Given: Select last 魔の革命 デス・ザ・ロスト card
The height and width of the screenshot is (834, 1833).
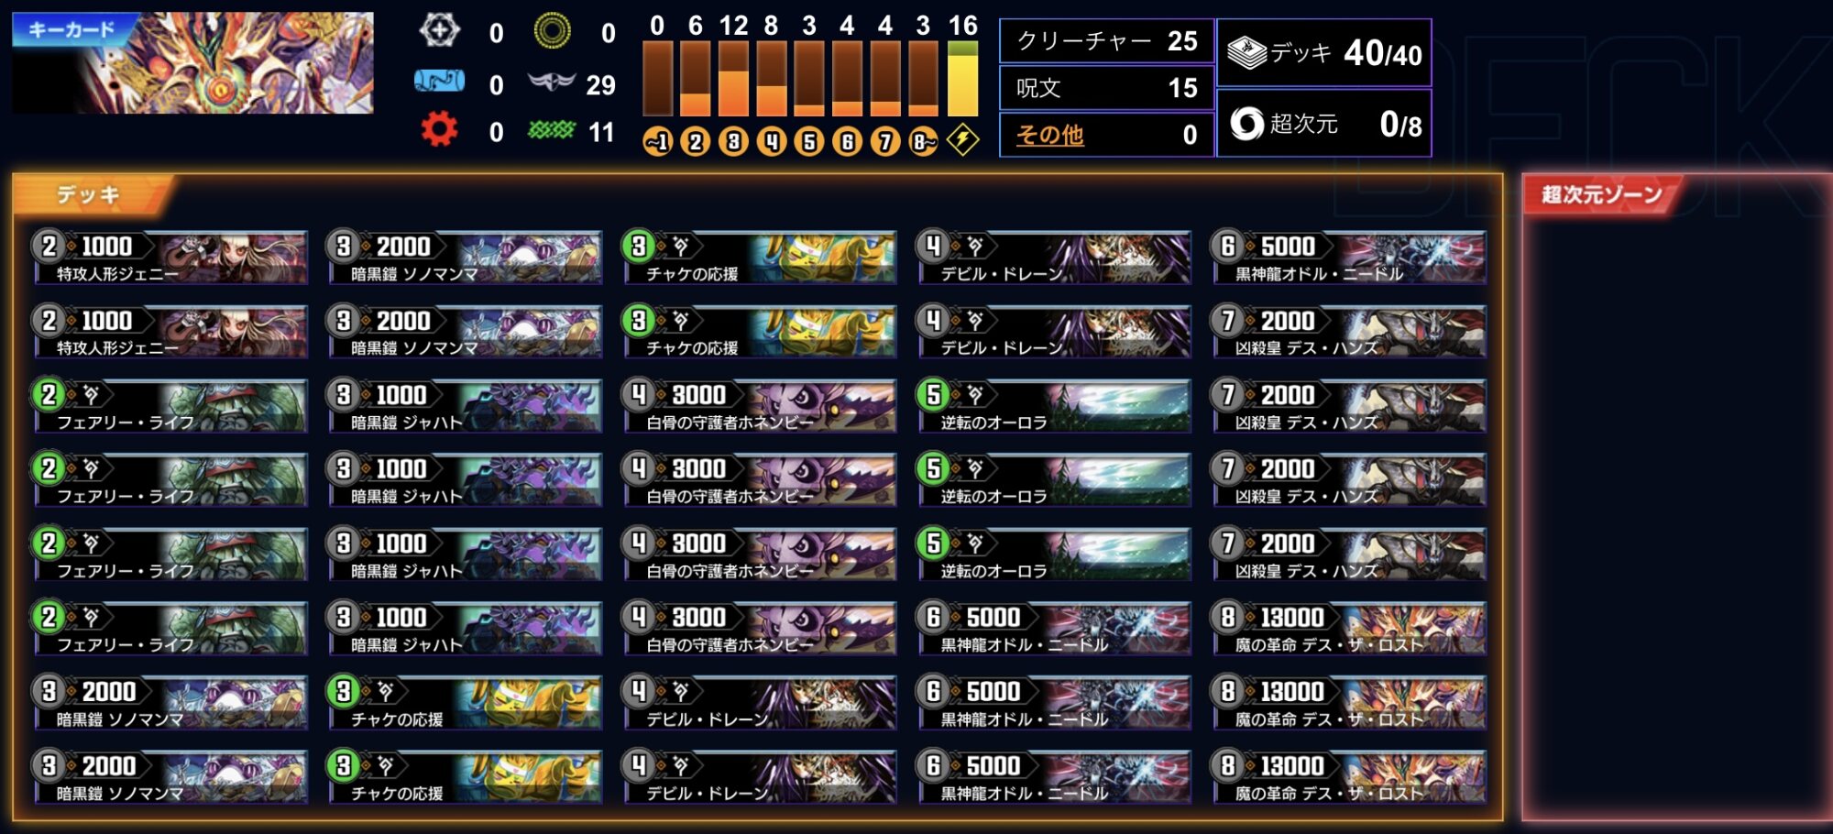Looking at the screenshot, I should tap(1349, 776).
